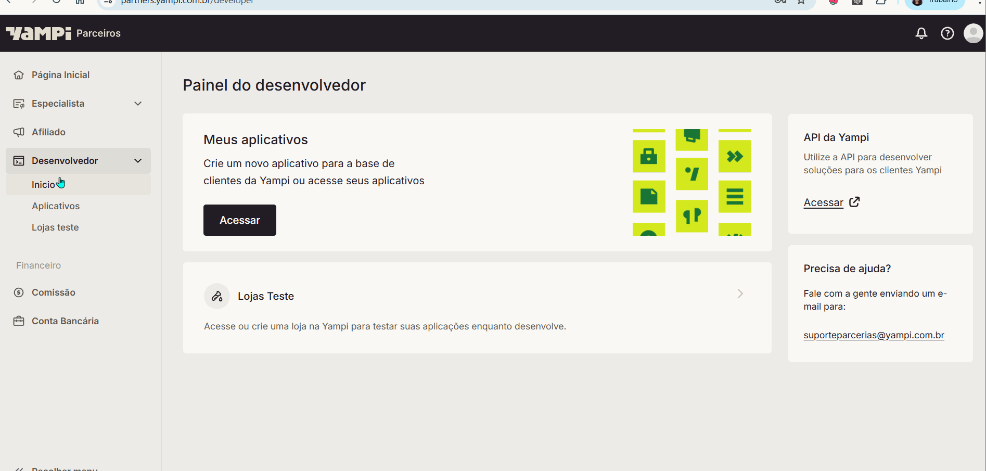Click the external link icon beside Acessar
This screenshot has width=986, height=471.
coord(854,202)
